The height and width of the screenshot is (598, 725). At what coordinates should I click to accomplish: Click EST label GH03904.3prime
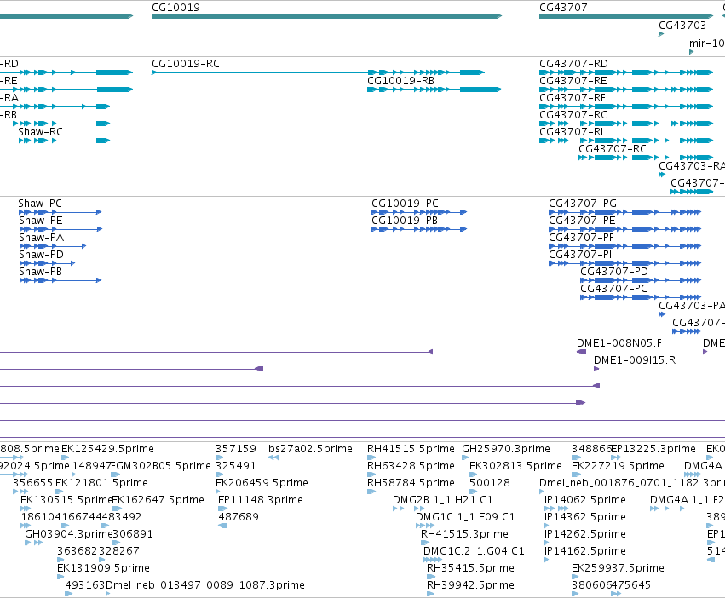(69, 534)
